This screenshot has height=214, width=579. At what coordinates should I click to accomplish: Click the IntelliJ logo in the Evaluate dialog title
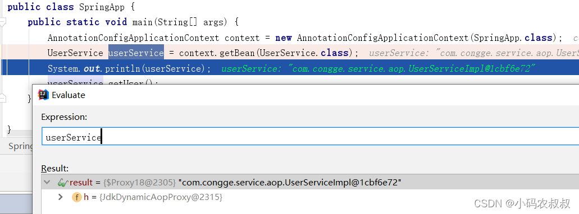43,95
